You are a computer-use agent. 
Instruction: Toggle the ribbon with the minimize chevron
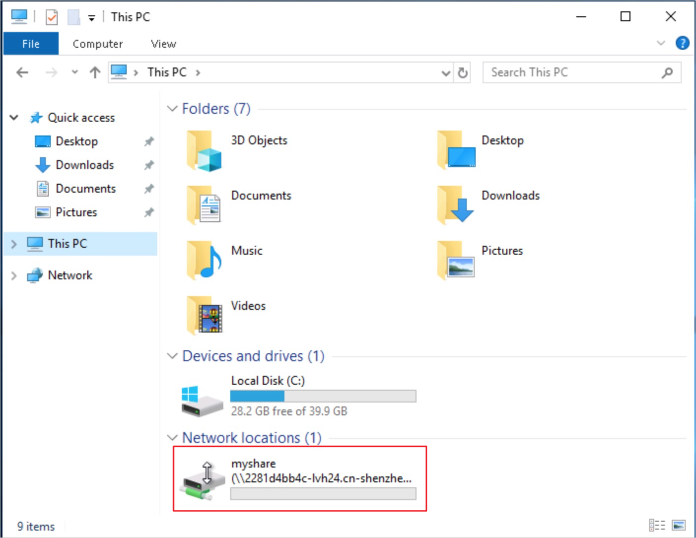(661, 43)
